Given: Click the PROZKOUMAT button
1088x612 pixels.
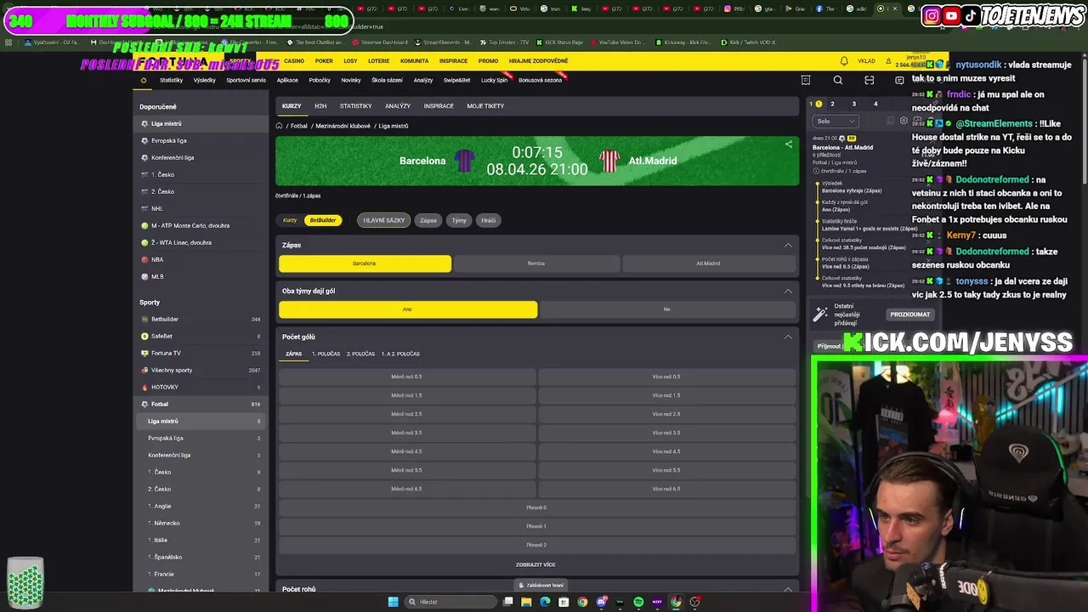Looking at the screenshot, I should [909, 314].
